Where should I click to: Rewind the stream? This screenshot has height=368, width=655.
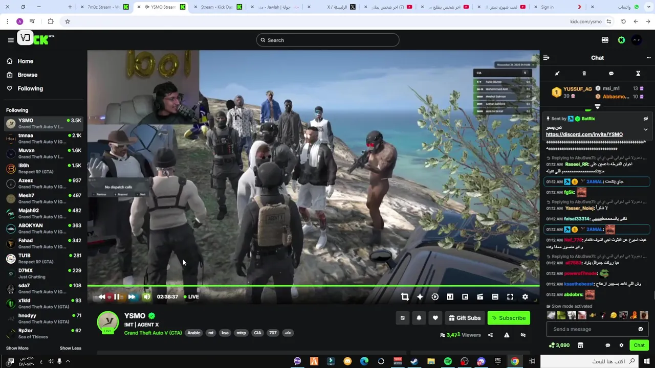pyautogui.click(x=101, y=296)
